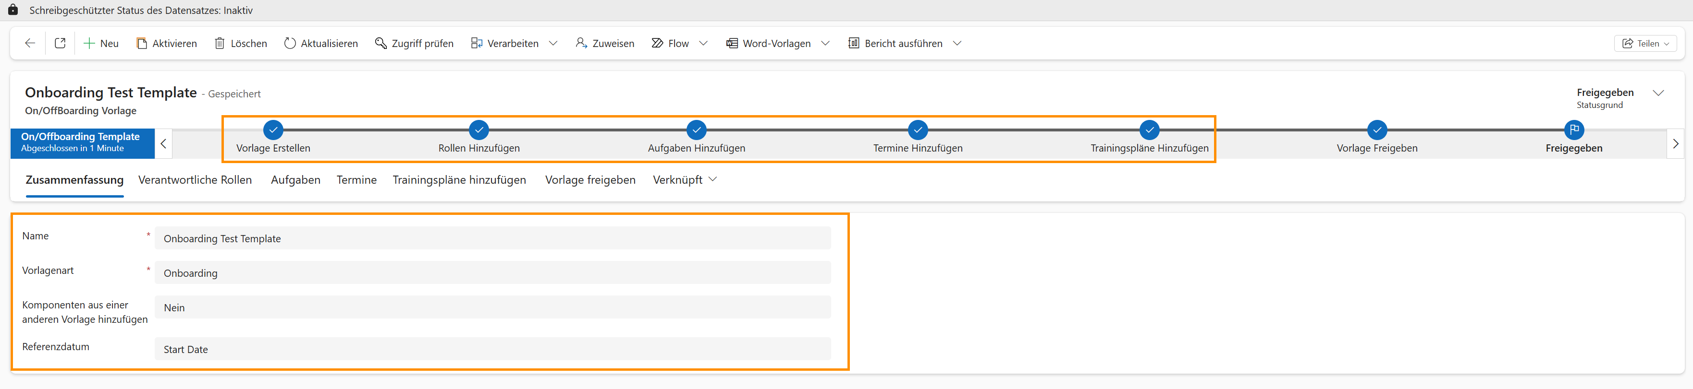Screen dimensions: 1693x389
Task: Select the Vorlage Erstellen process stage
Action: 273,130
